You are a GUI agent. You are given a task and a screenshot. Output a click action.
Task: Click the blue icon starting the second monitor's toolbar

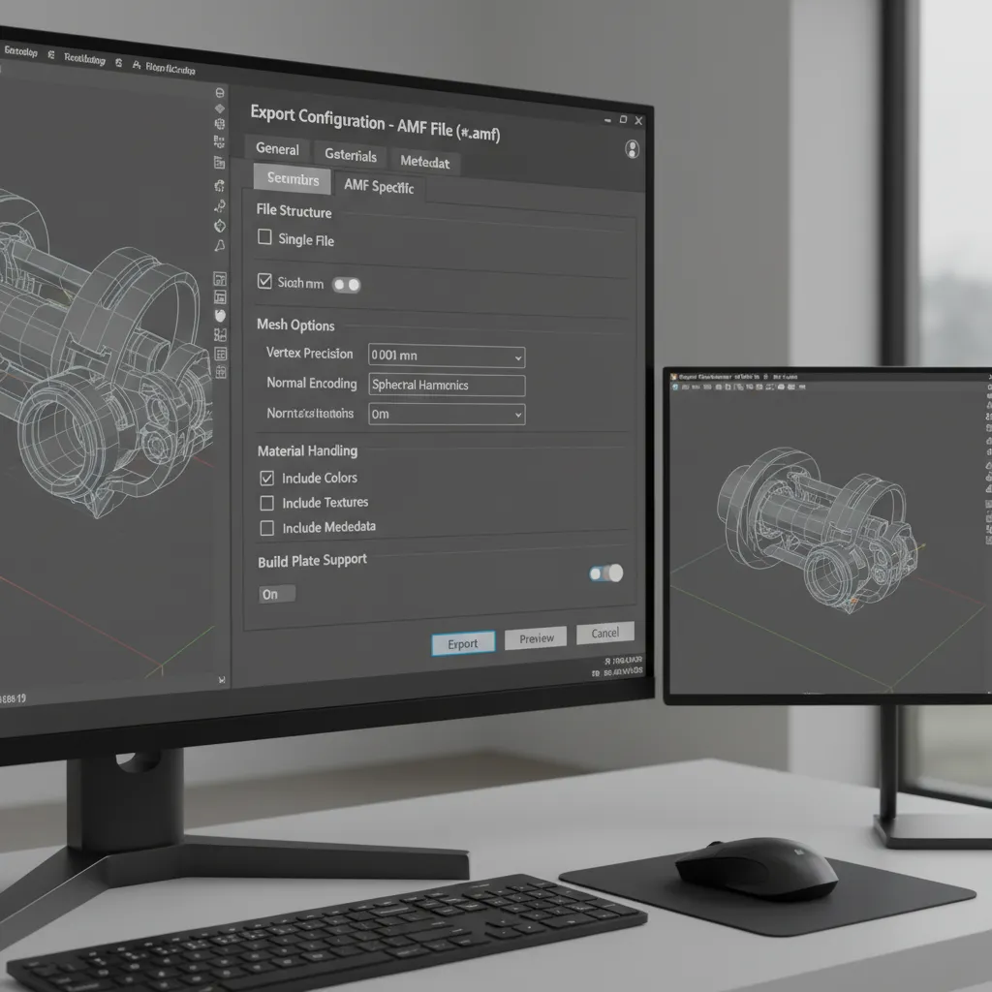pyautogui.click(x=675, y=386)
